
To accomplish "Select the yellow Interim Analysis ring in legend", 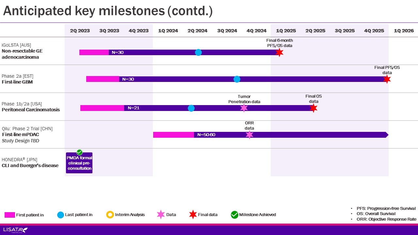I will [x=110, y=214].
